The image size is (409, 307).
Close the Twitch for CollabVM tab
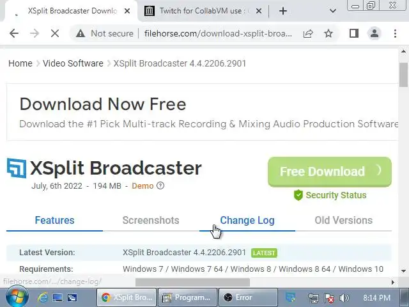(x=259, y=11)
